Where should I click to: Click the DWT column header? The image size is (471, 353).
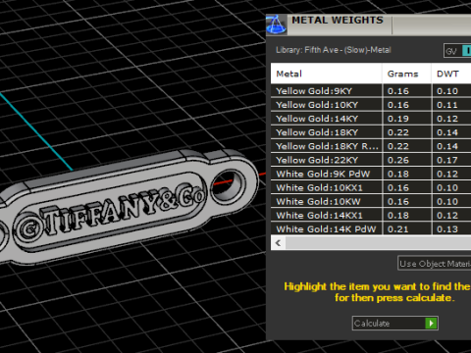coord(451,74)
